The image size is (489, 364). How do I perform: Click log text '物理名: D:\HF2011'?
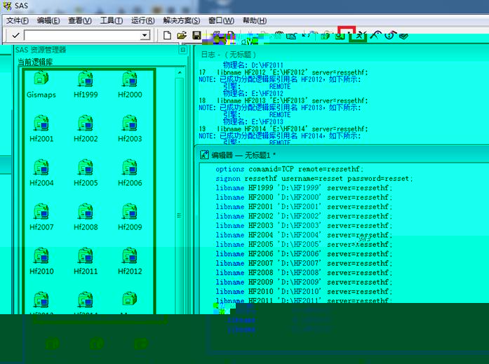[x=253, y=65]
